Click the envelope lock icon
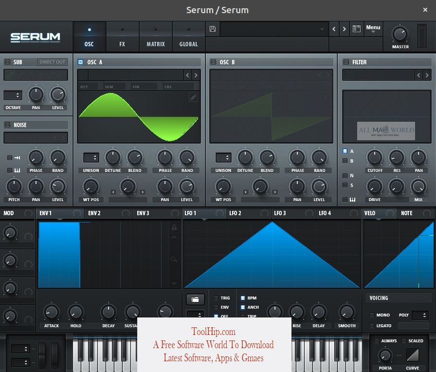Screen dimensions: 436x372 pos(174,227)
